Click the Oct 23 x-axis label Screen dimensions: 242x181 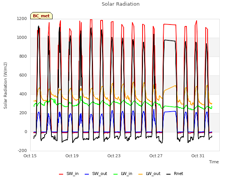click(x=114, y=156)
